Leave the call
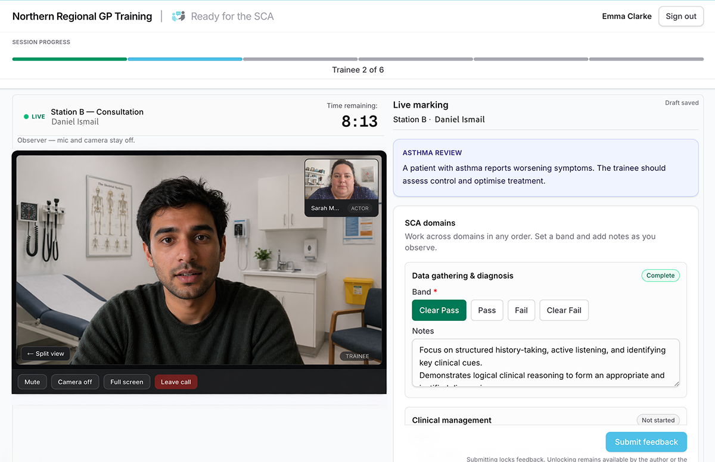 click(176, 382)
